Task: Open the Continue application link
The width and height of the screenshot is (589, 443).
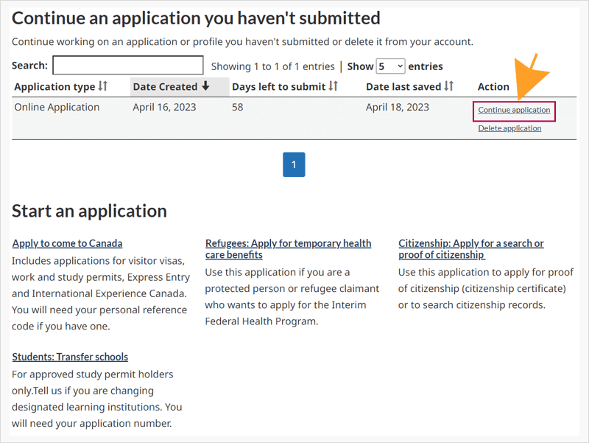Action: [514, 110]
